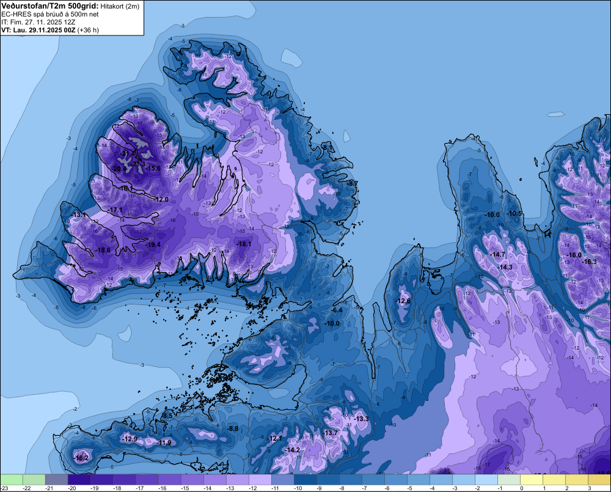Click the -12.6 temperature value
The image size is (611, 492).
[403, 301]
